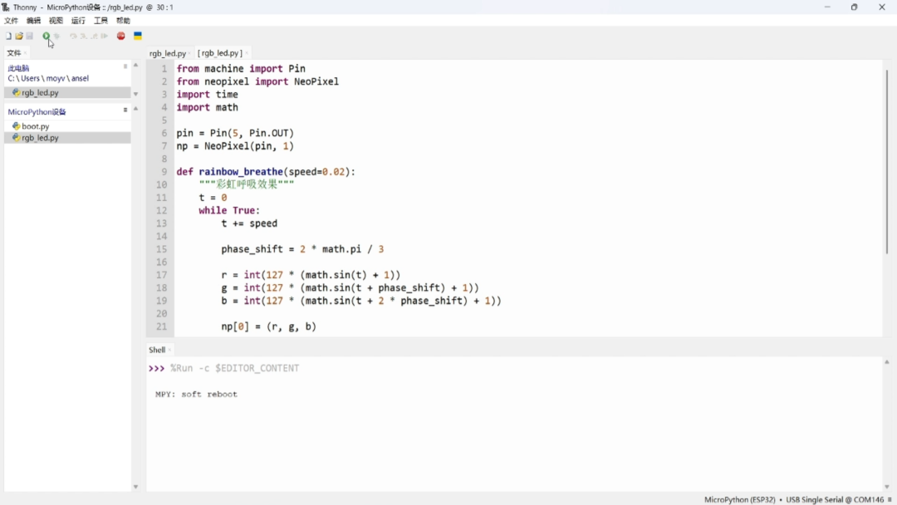The height and width of the screenshot is (505, 897).
Task: Open the 编辑 menu
Action: [x=34, y=21]
